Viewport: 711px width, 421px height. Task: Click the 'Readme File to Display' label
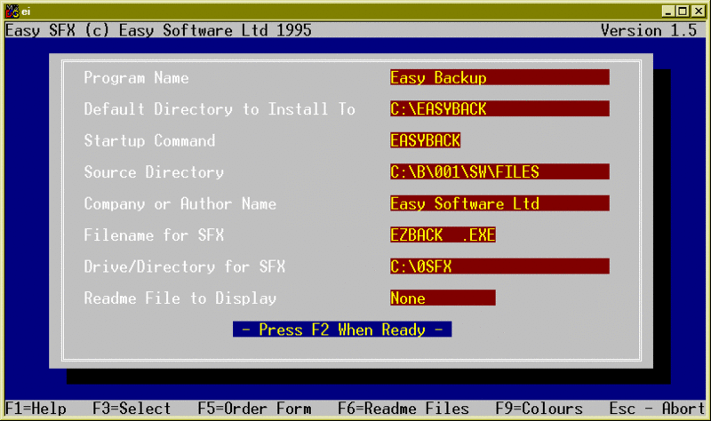[x=180, y=298]
